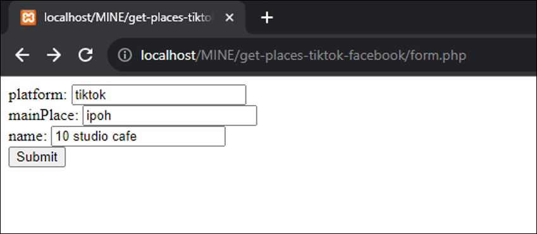Close the localhost/MINE tab
Image resolution: width=537 pixels, height=234 pixels.
tap(229, 18)
